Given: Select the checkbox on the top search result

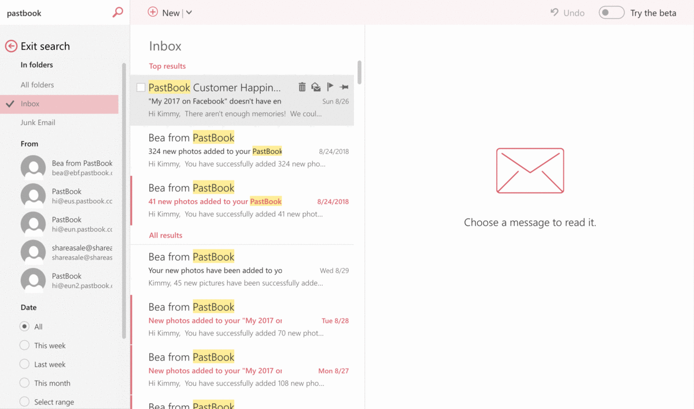Looking at the screenshot, I should (141, 86).
